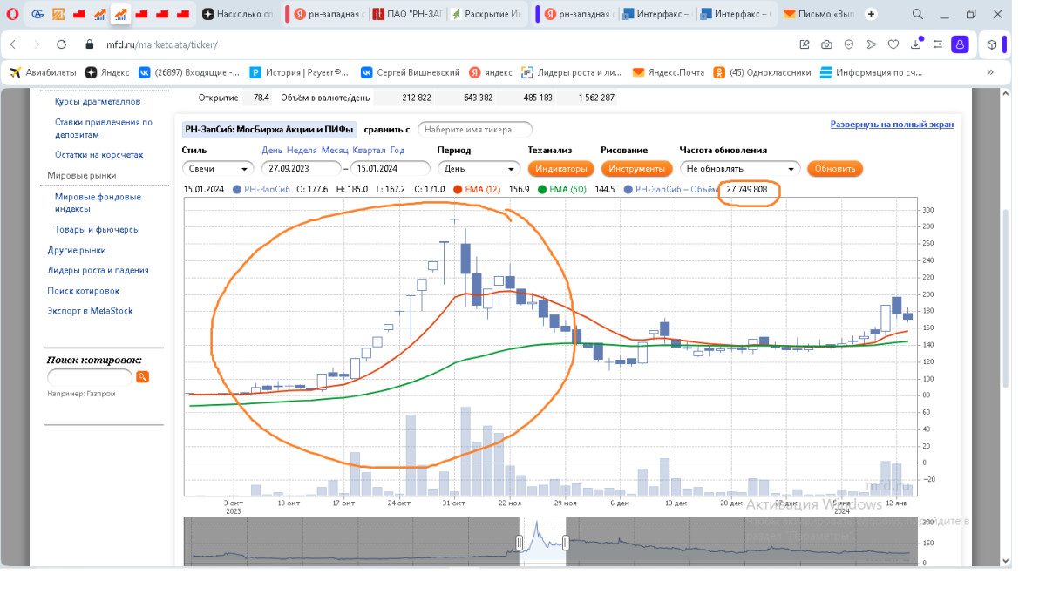Open Сергей Вишневский VK bookmark

[411, 72]
